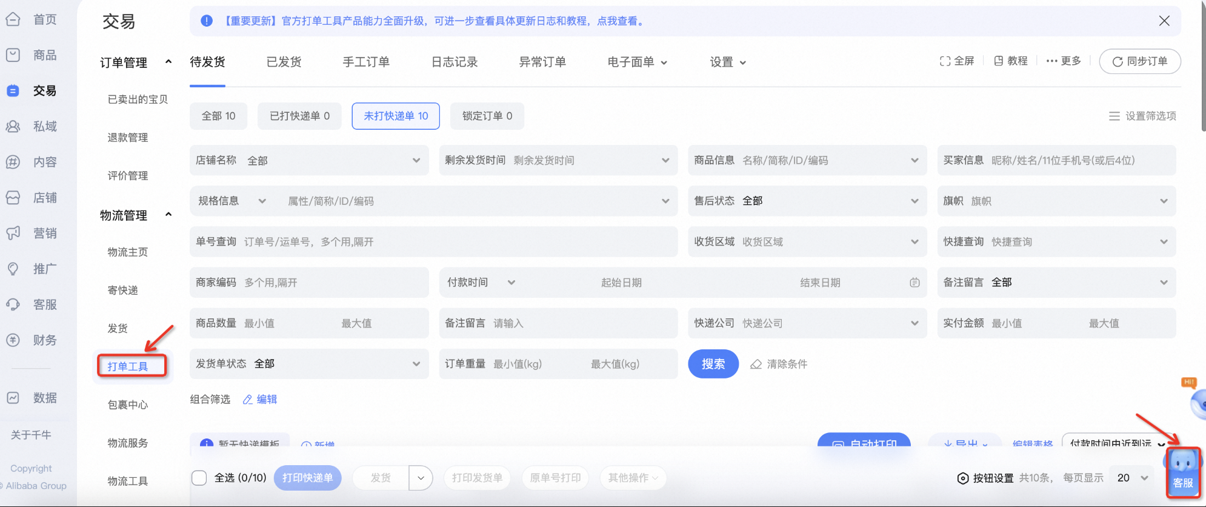This screenshot has width=1206, height=507.
Task: Click the 同步订单 sync button
Action: tap(1140, 61)
